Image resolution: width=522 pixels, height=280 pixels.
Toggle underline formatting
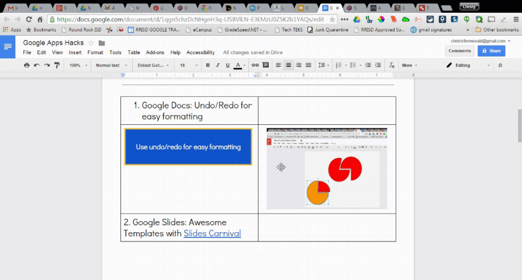coord(228,65)
